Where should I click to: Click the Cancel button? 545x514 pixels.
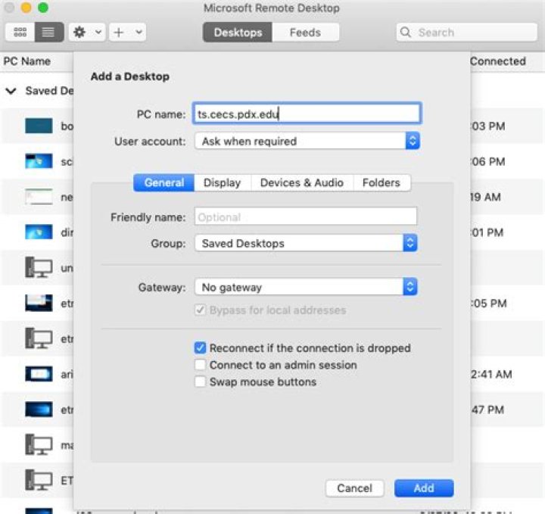[x=354, y=488]
